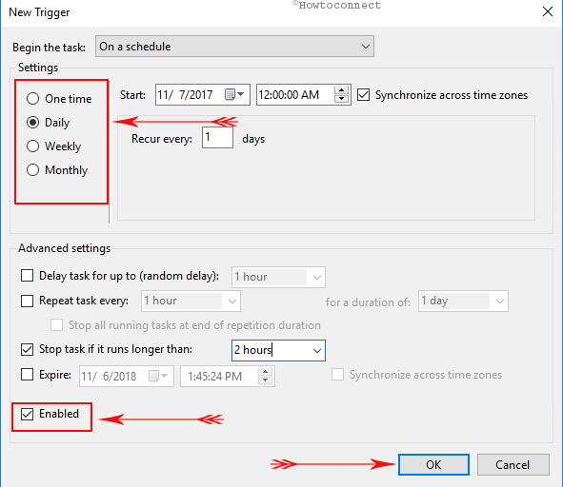563x487 pixels.
Task: Choose the Weekly schedule option
Action: click(32, 146)
